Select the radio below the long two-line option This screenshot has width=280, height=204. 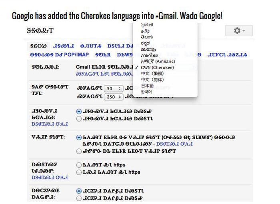79,151
